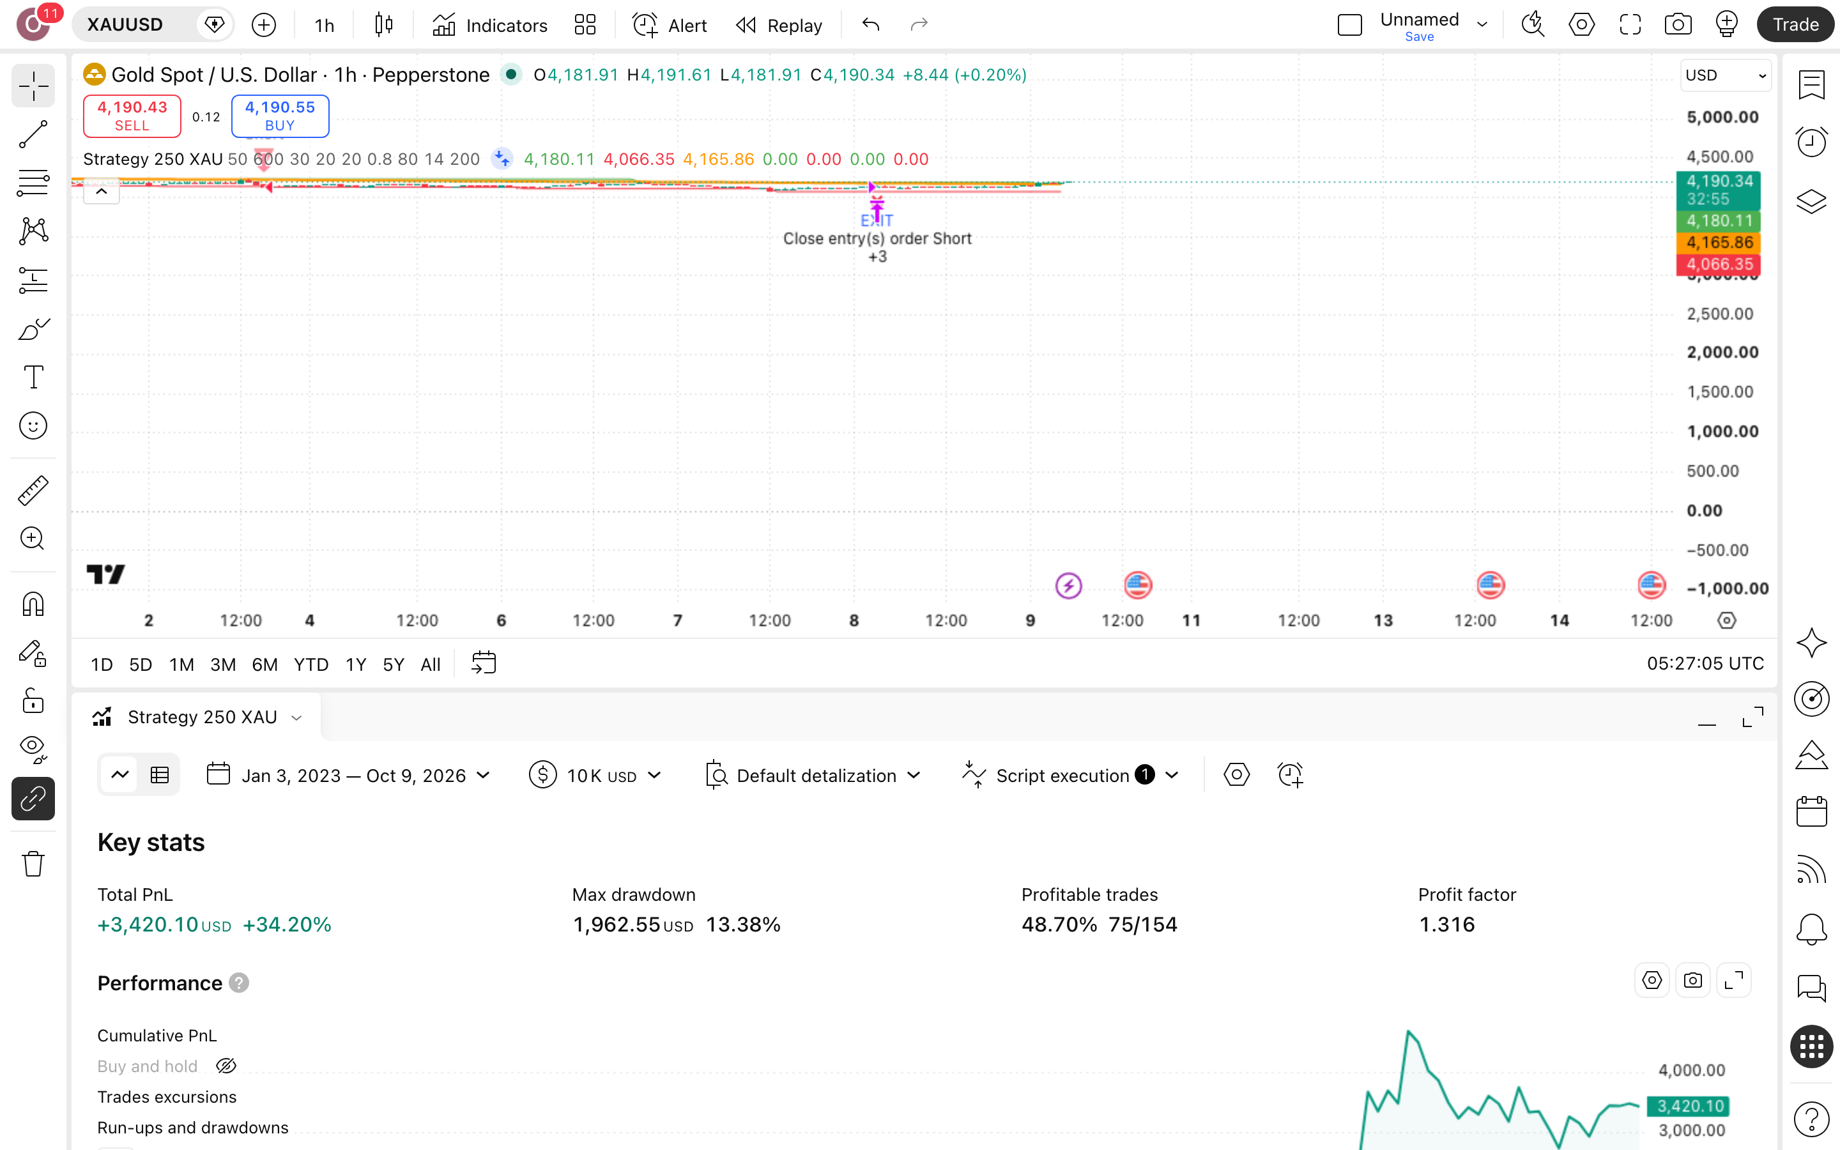Select the YTD date range
The height and width of the screenshot is (1150, 1840).
point(311,664)
